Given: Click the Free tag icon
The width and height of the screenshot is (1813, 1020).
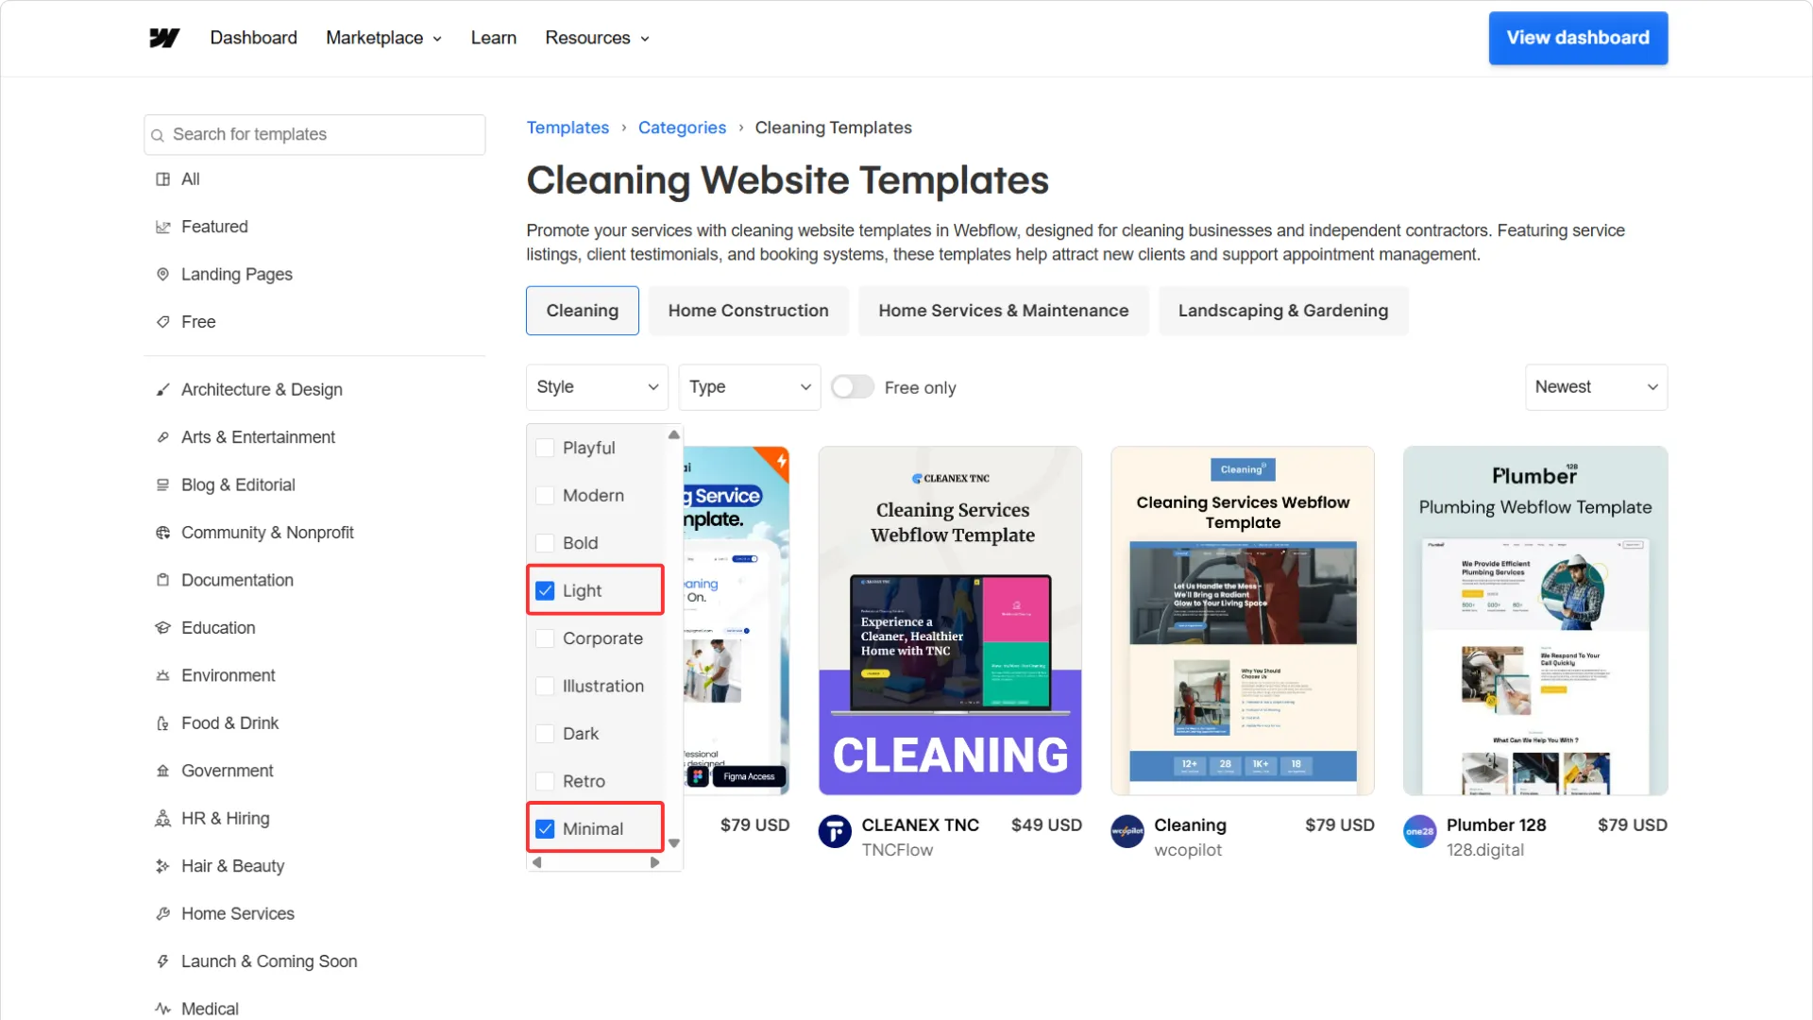Looking at the screenshot, I should pyautogui.click(x=162, y=322).
